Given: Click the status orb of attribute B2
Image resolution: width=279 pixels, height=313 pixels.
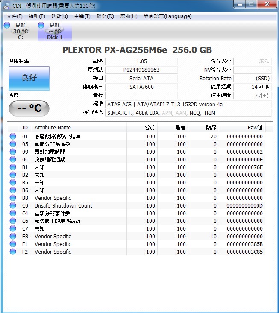Looking at the screenshot, I should [13, 175].
